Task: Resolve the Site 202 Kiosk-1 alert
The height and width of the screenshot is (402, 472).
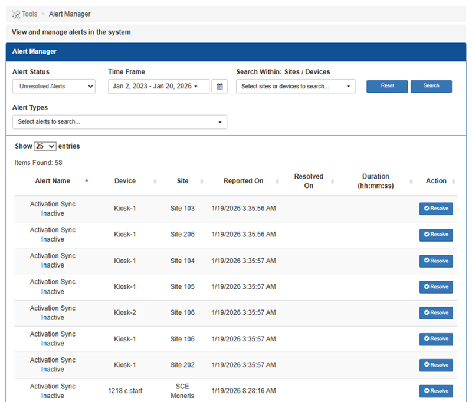Action: click(x=436, y=365)
